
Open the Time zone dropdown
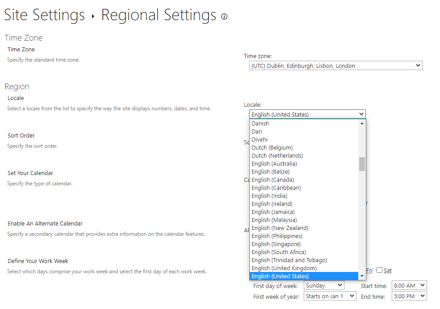tap(335, 66)
